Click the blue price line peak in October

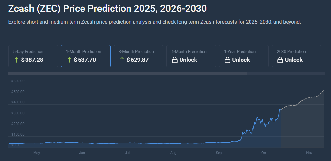click(x=257, y=118)
